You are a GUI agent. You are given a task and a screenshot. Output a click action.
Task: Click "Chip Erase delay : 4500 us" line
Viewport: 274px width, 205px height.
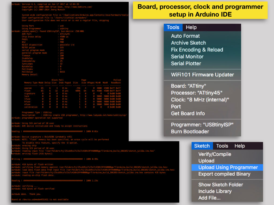(x=45, y=37)
